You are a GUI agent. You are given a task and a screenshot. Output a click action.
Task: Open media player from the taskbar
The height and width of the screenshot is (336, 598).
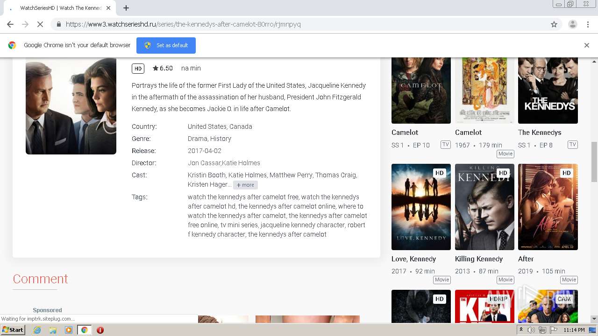pos(69,330)
